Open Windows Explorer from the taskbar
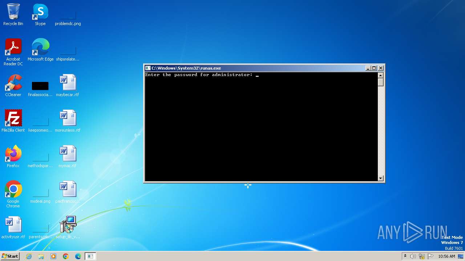 [x=41, y=256]
